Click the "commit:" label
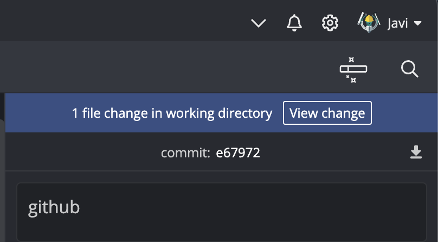Screen dimensions: 438x242 coord(185,153)
